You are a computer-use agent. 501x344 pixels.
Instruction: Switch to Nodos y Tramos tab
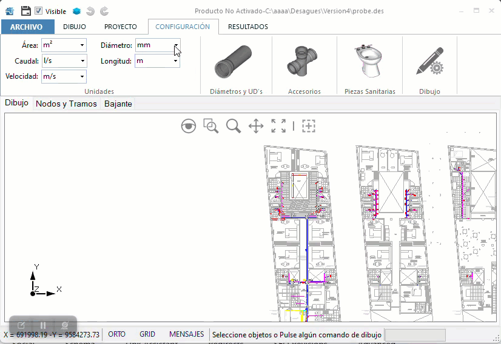[66, 104]
